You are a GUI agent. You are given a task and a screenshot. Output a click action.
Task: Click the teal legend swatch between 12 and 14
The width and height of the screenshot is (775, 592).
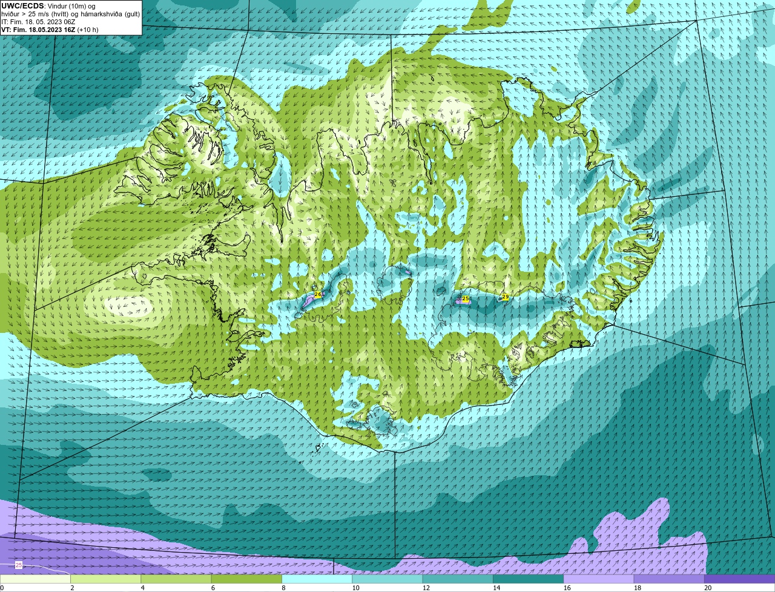point(458,579)
